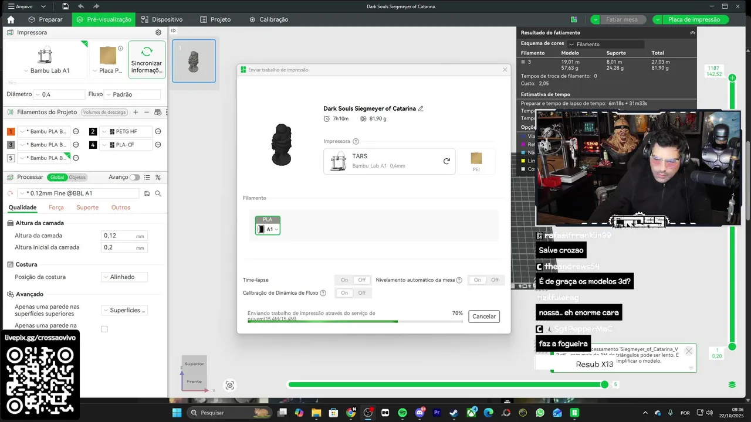Open options for PETG HF filament
The height and width of the screenshot is (422, 751).
tap(158, 131)
